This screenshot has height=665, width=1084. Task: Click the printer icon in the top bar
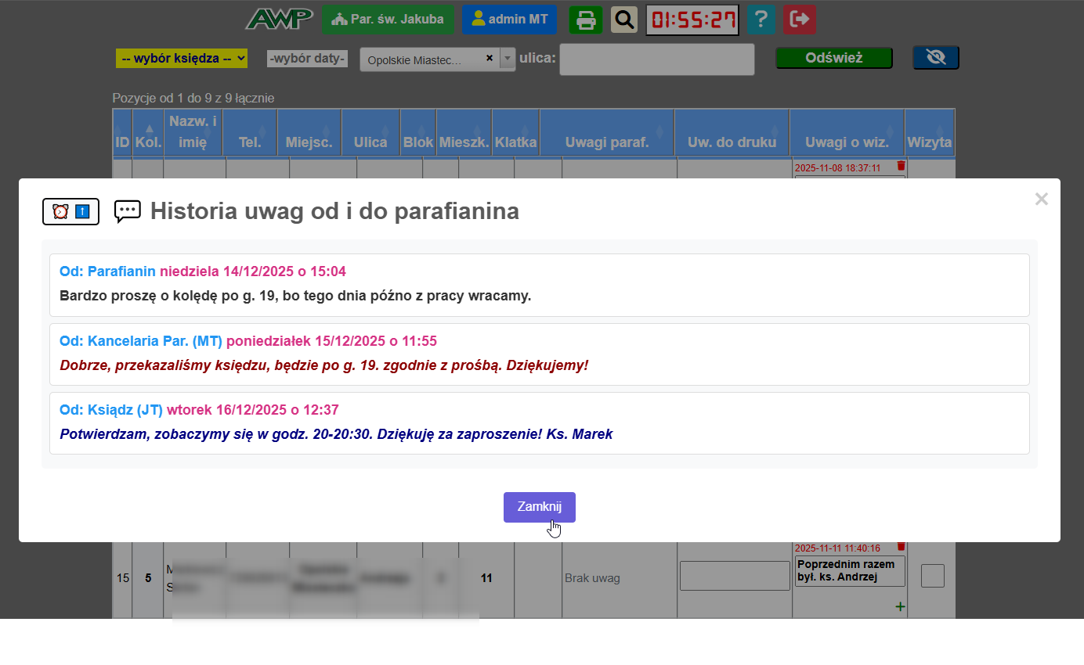[586, 19]
